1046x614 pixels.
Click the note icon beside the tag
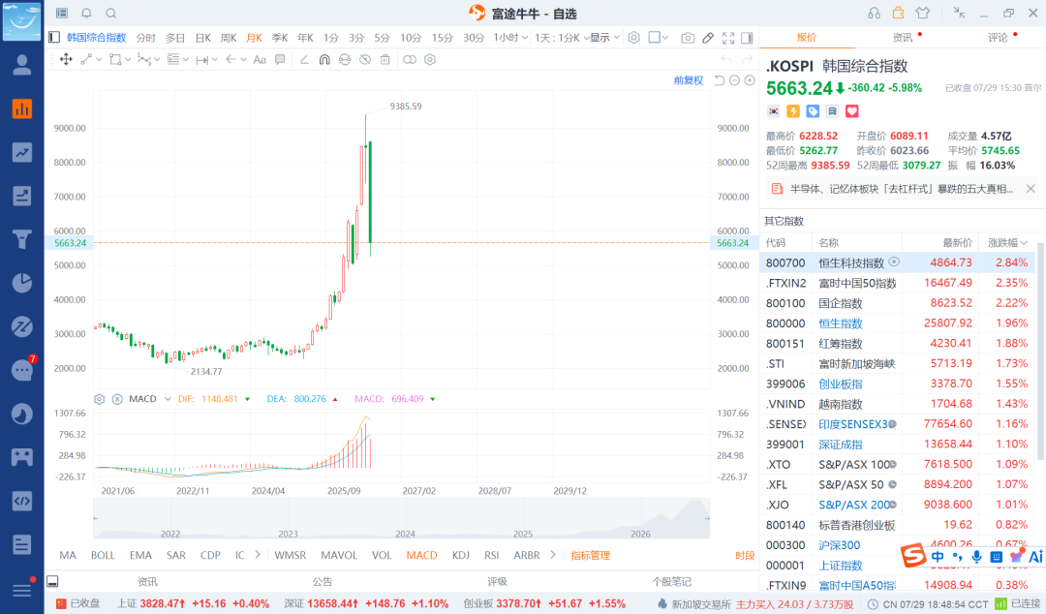pyautogui.click(x=832, y=110)
